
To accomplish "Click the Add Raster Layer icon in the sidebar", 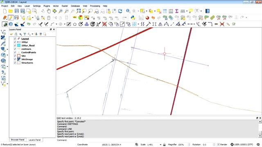I will (x=3, y=38).
